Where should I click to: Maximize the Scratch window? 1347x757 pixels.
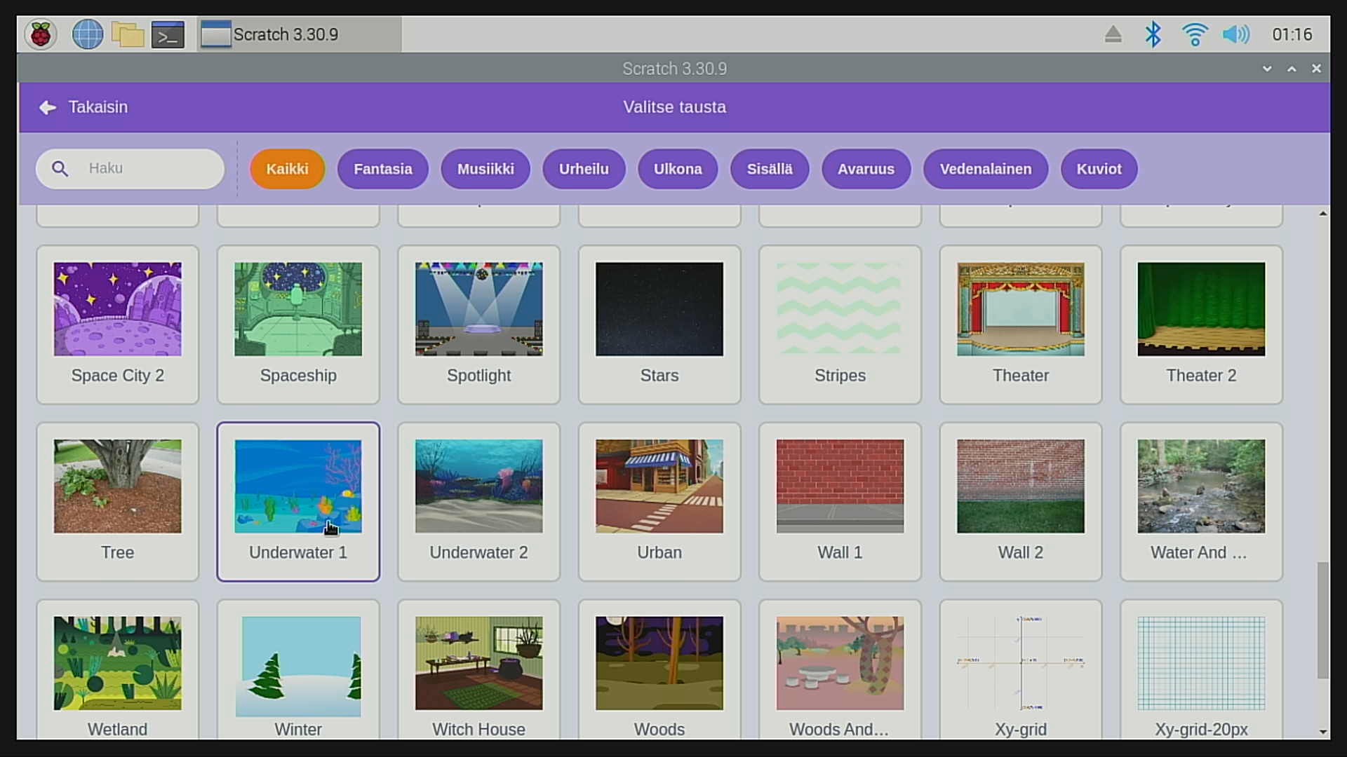(1292, 69)
